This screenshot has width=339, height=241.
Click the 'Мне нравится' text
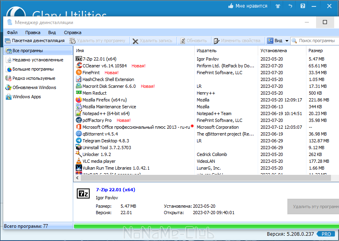251,6
